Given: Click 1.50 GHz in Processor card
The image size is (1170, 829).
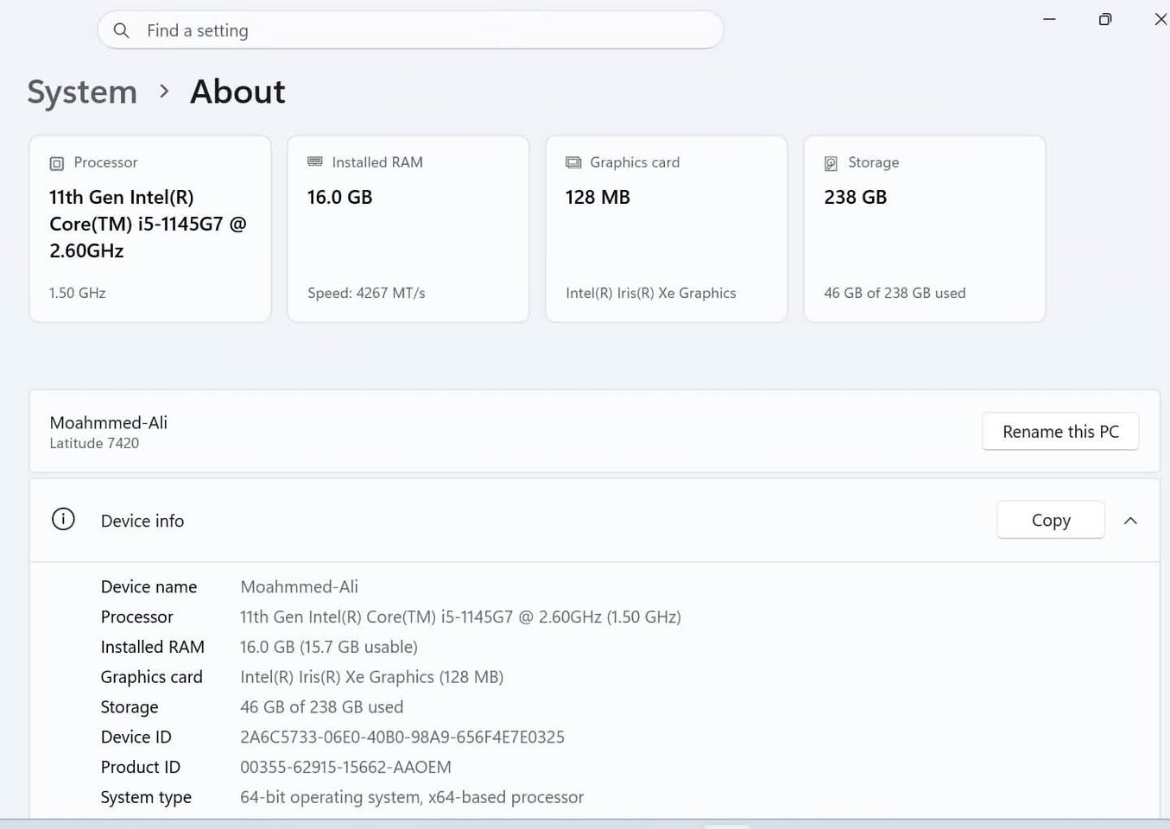Looking at the screenshot, I should click(x=78, y=293).
